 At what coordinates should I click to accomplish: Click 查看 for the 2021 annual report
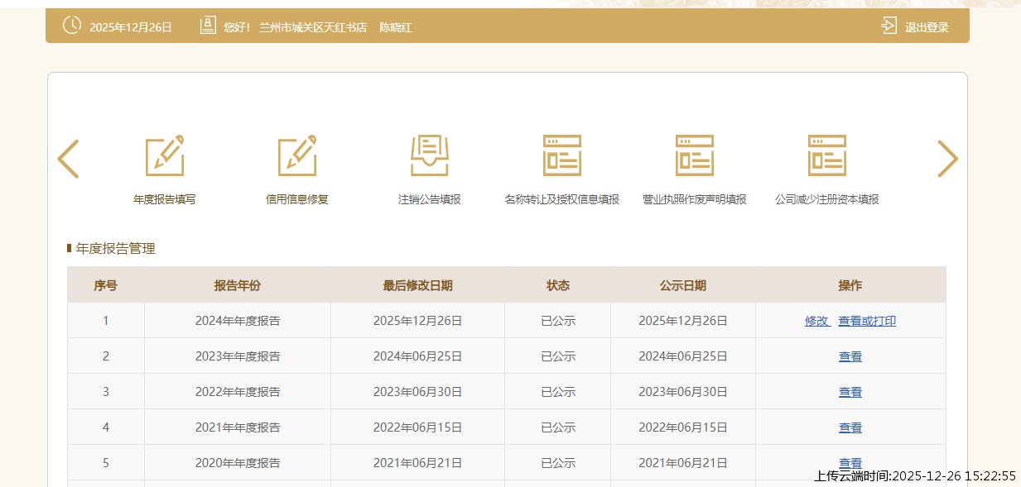click(850, 427)
